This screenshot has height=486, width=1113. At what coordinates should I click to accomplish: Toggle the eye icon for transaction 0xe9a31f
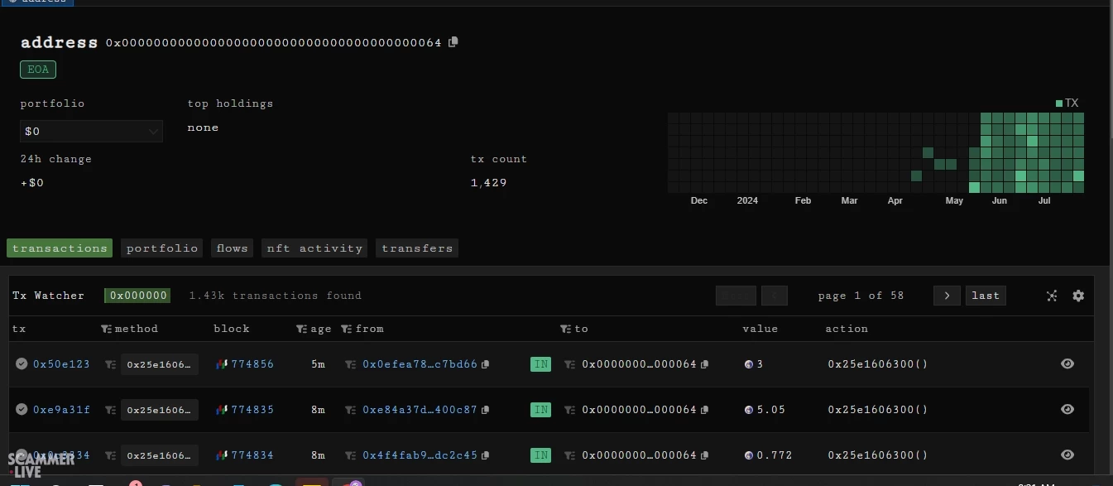tap(1067, 409)
